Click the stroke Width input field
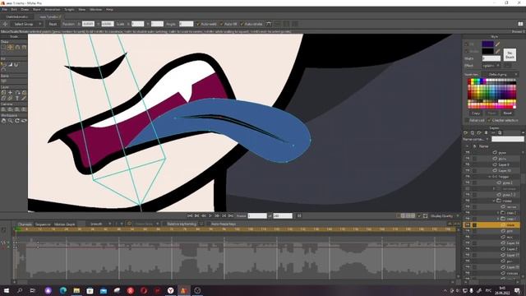 coord(491,58)
